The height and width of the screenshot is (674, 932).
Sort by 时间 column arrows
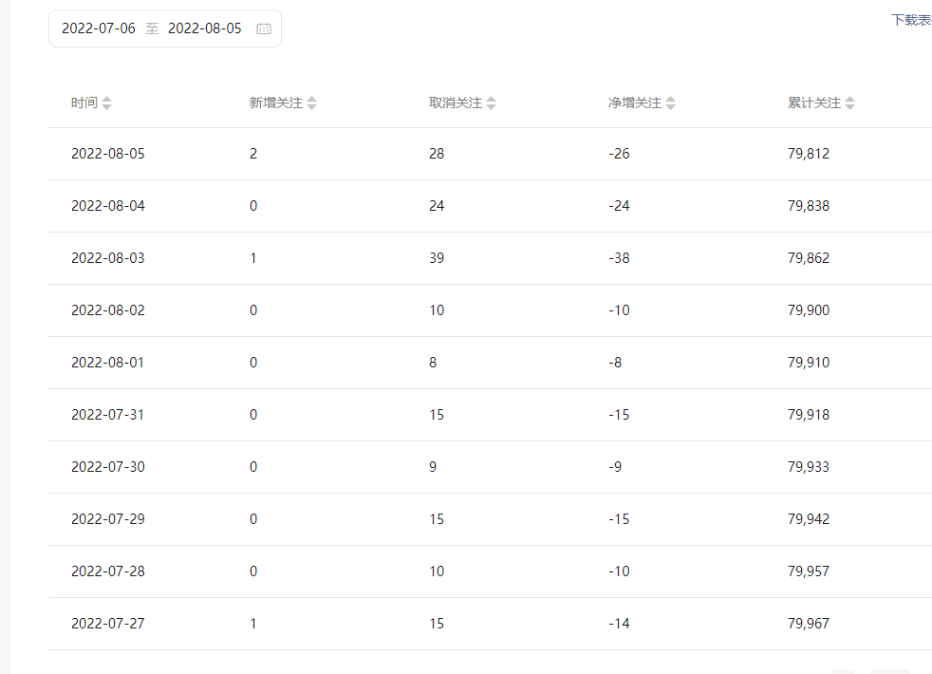[106, 103]
